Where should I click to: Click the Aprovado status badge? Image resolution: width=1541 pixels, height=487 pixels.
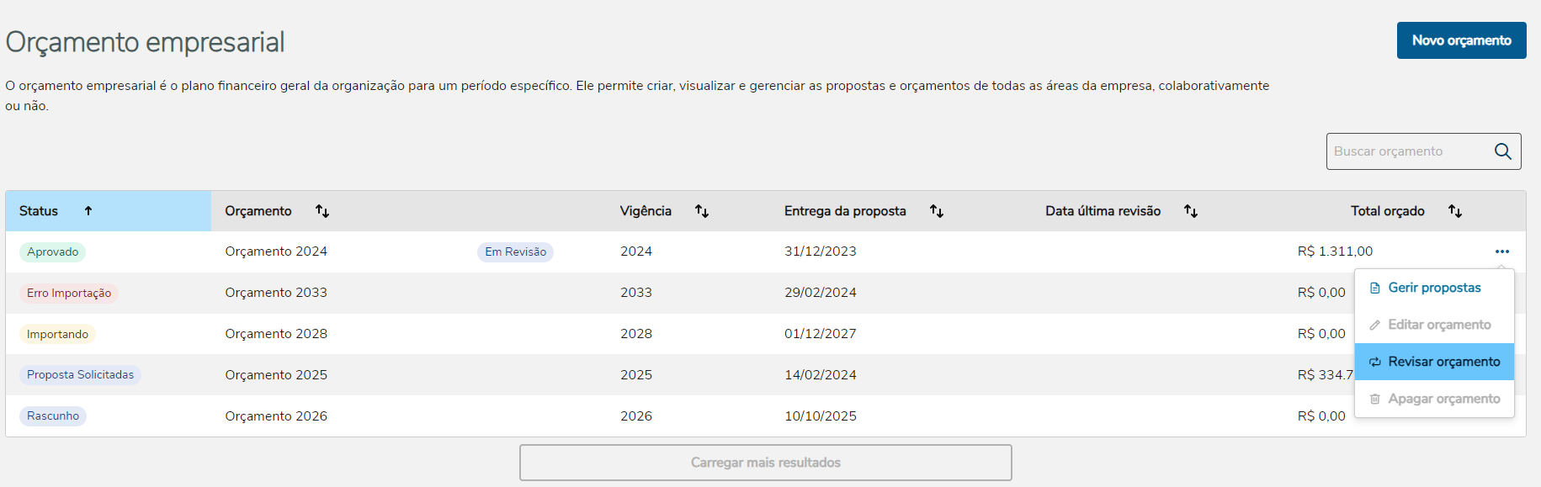(52, 251)
